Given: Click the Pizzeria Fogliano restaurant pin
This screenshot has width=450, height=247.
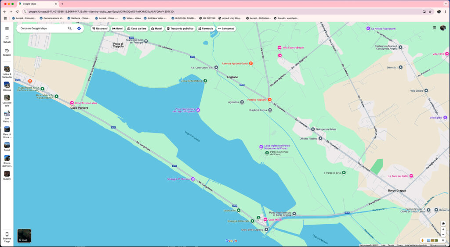Looking at the screenshot, I should (x=269, y=100).
